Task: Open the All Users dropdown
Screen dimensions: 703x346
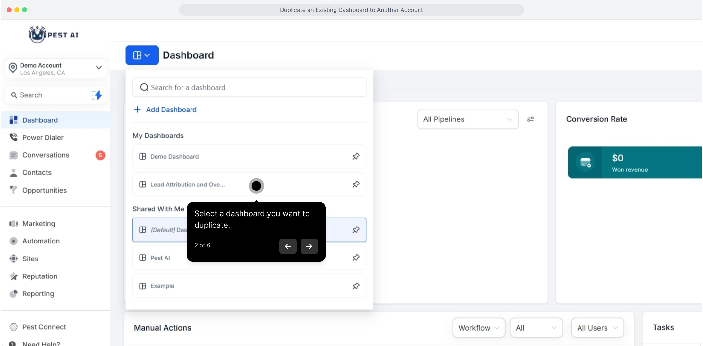Action: 597,328
